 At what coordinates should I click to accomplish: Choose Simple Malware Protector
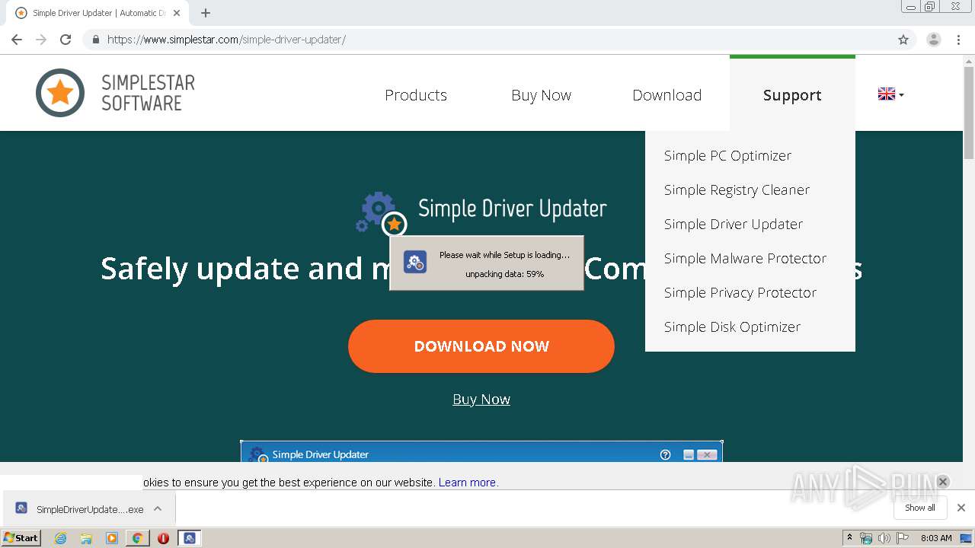[x=745, y=258]
